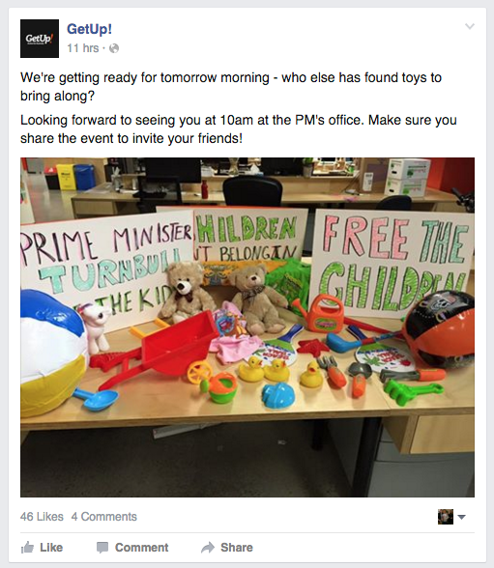The image size is (494, 568).
Task: Like the GetUp! post
Action: 42,548
